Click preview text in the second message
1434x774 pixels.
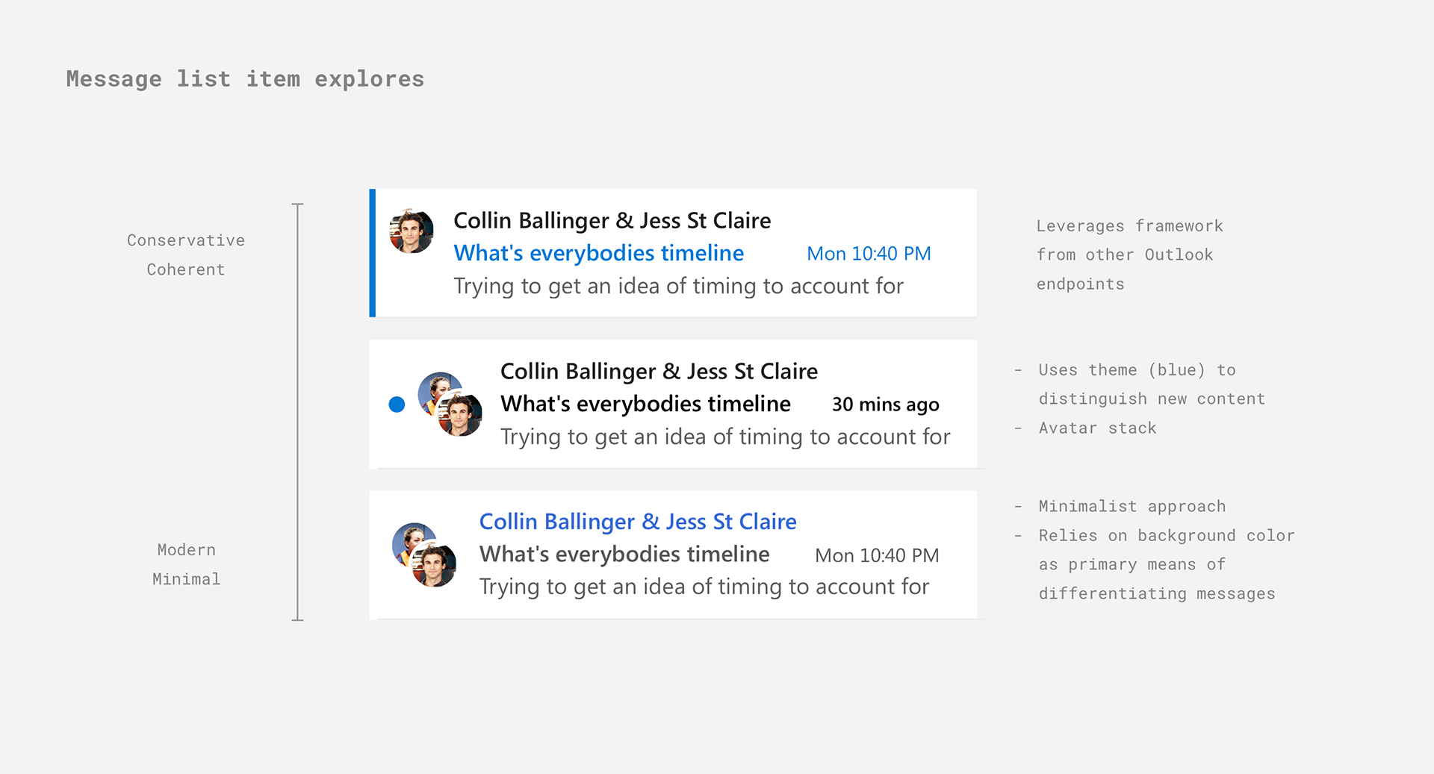click(724, 437)
